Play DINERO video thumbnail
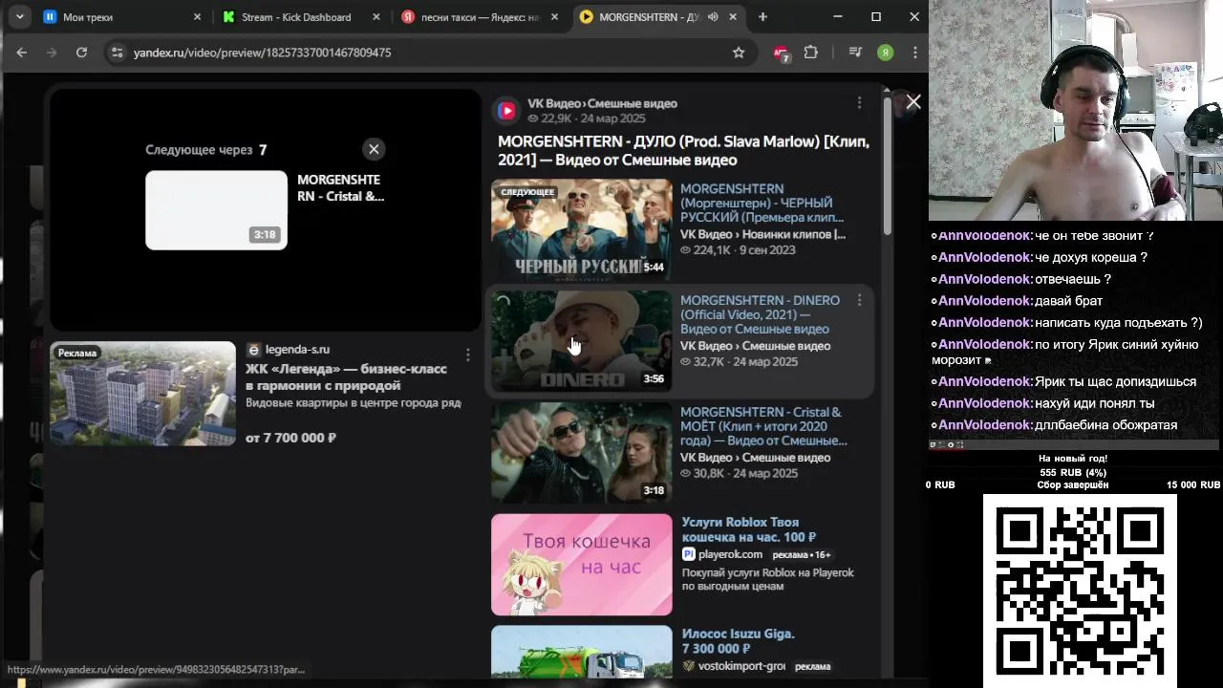Viewport: 1223px width, 688px height. click(581, 341)
